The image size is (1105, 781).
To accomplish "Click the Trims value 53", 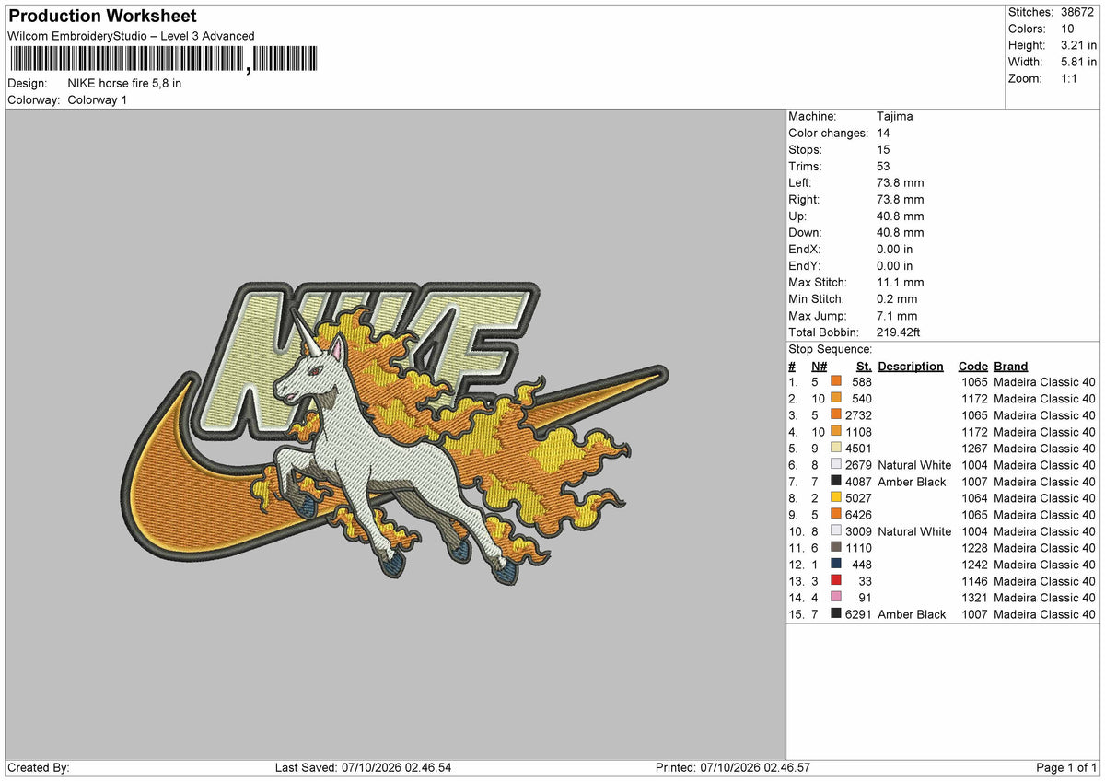I will coord(883,166).
